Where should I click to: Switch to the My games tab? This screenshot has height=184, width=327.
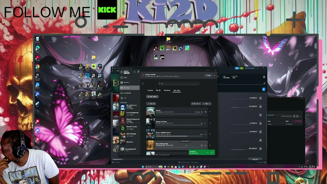(x=150, y=90)
